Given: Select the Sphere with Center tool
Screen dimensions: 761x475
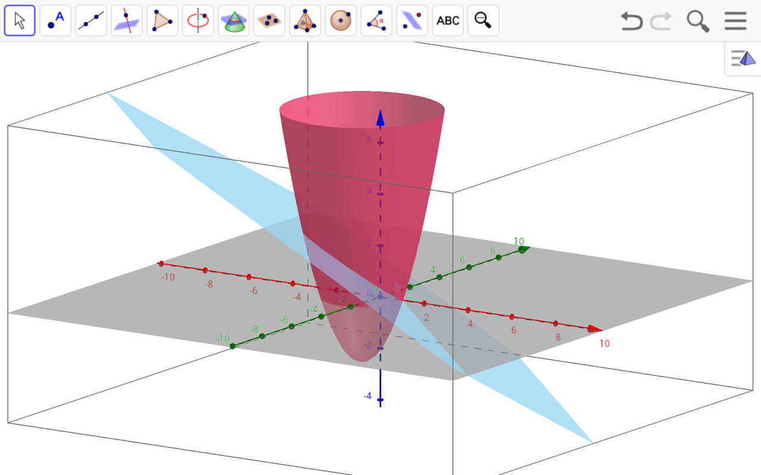Looking at the screenshot, I should [x=340, y=20].
